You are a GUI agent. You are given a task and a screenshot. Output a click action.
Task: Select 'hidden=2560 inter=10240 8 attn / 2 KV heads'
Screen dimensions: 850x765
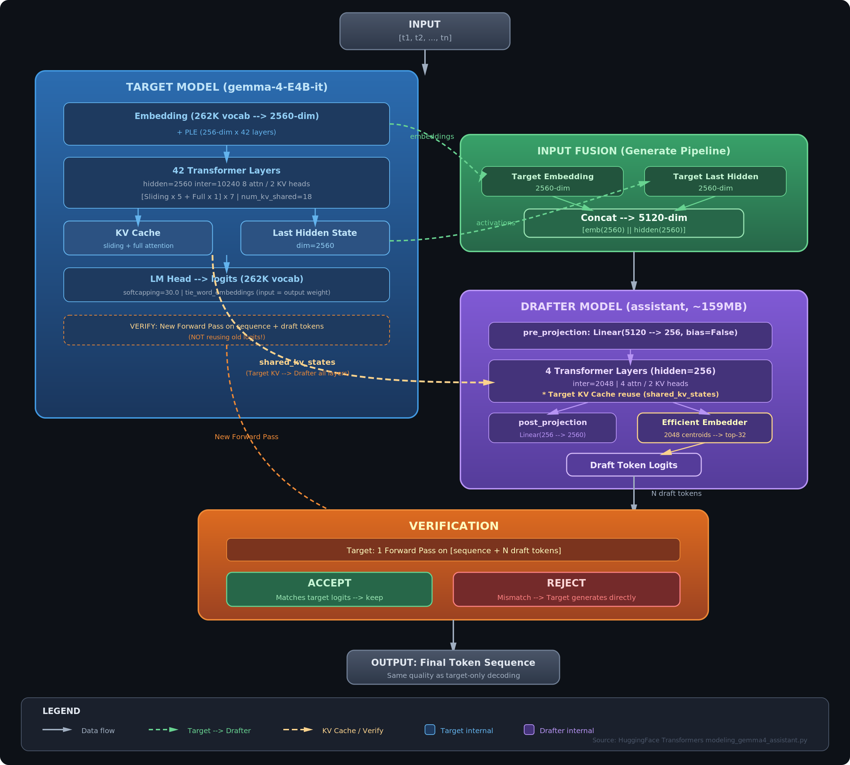(227, 184)
